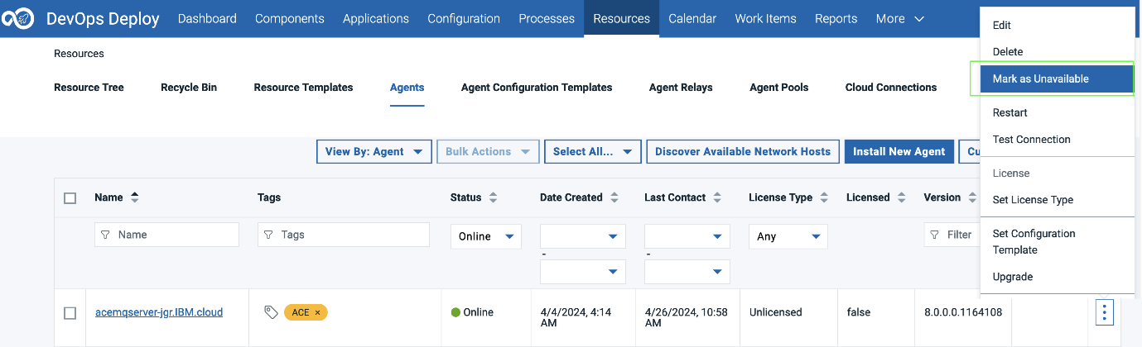Open the View By: Agent dropdown
This screenshot has width=1142, height=347.
(x=374, y=151)
